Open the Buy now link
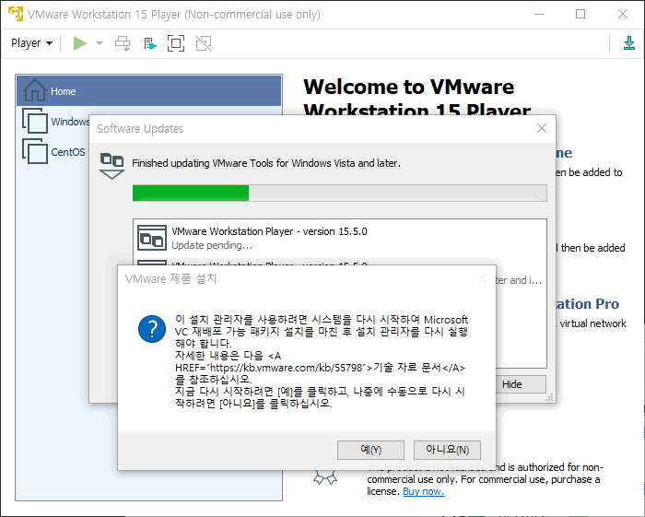 [x=423, y=491]
